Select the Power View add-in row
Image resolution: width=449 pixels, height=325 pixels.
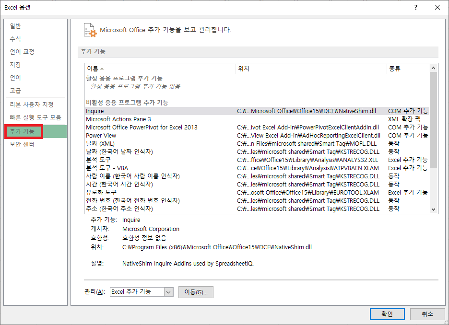click(257, 135)
